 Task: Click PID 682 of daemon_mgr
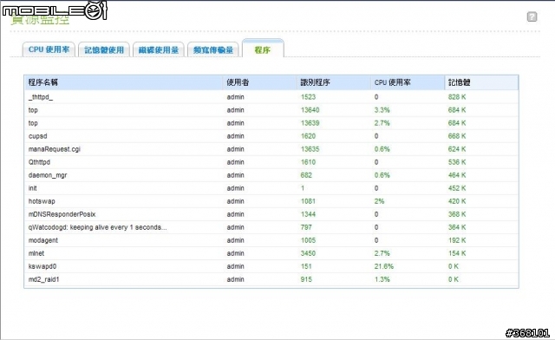(306, 175)
